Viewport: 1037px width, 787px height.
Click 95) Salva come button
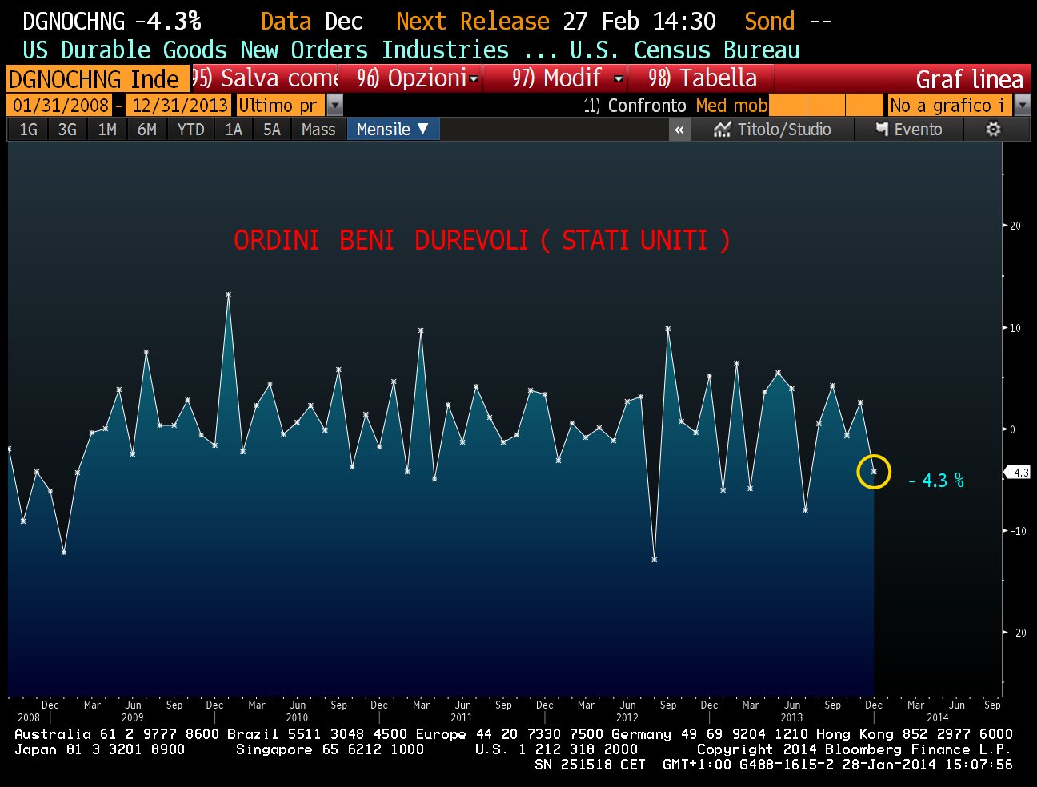point(266,78)
